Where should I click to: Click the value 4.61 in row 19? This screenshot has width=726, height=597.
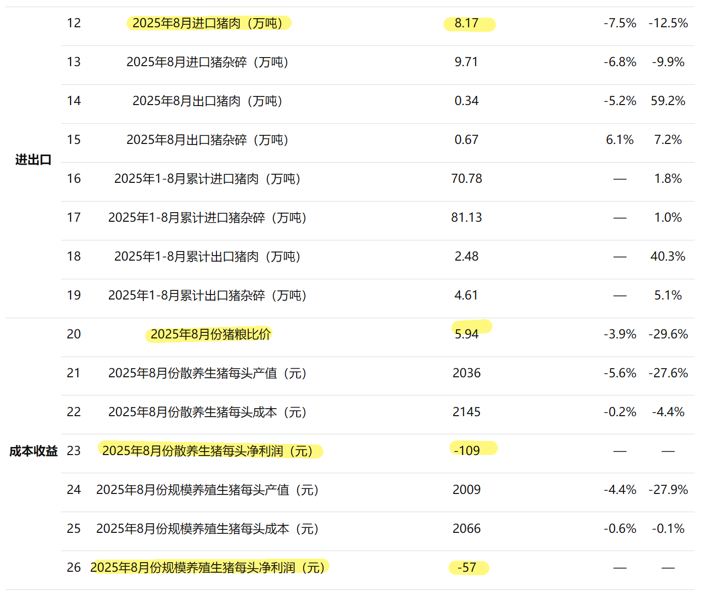[x=466, y=295]
